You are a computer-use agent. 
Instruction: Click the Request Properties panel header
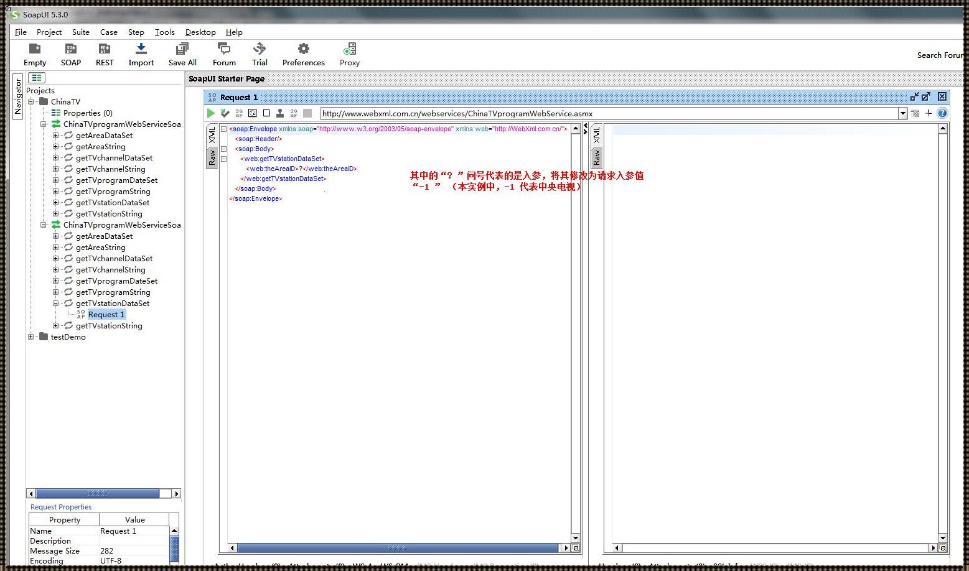(x=61, y=507)
